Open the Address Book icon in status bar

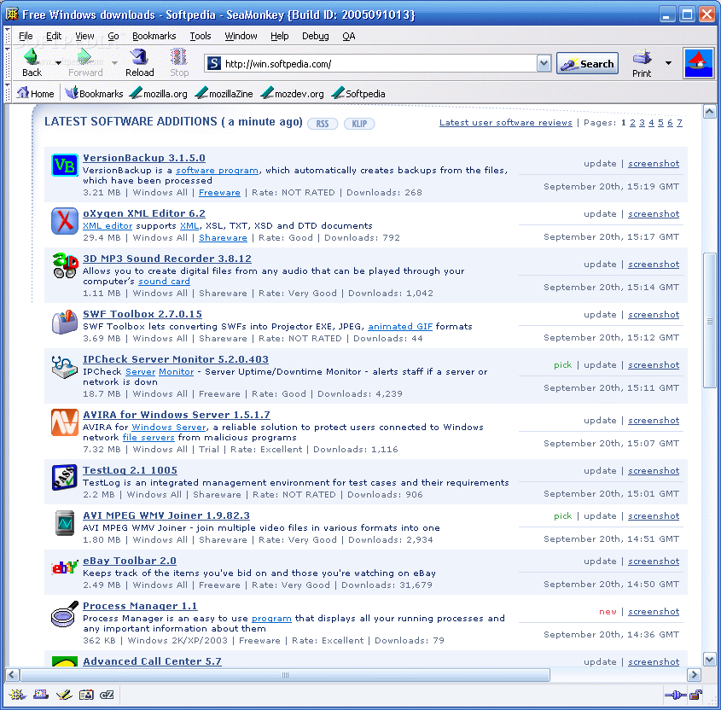click(x=86, y=695)
